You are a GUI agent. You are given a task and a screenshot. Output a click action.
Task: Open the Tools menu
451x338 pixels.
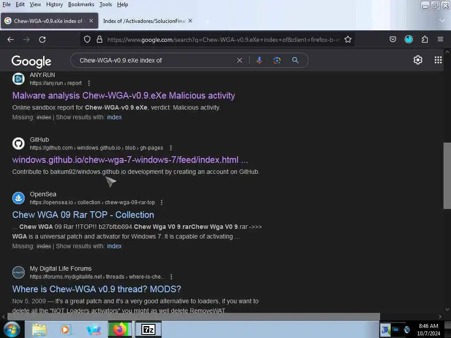[x=106, y=4]
